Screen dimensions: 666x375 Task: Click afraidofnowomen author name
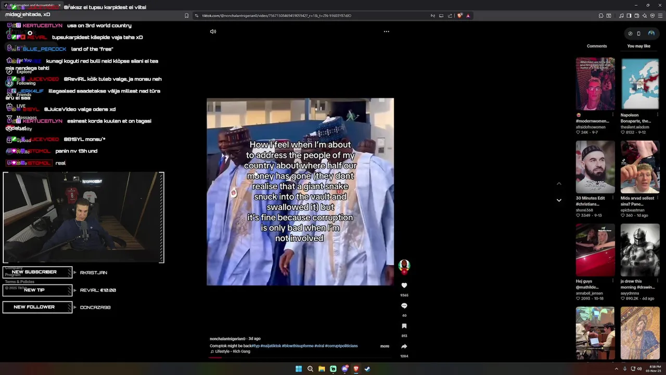coord(591,127)
